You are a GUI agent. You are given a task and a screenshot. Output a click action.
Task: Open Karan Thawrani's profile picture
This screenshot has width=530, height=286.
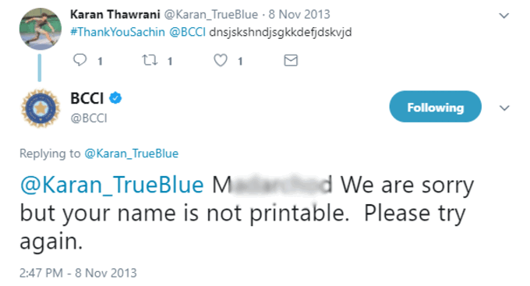[x=41, y=29]
